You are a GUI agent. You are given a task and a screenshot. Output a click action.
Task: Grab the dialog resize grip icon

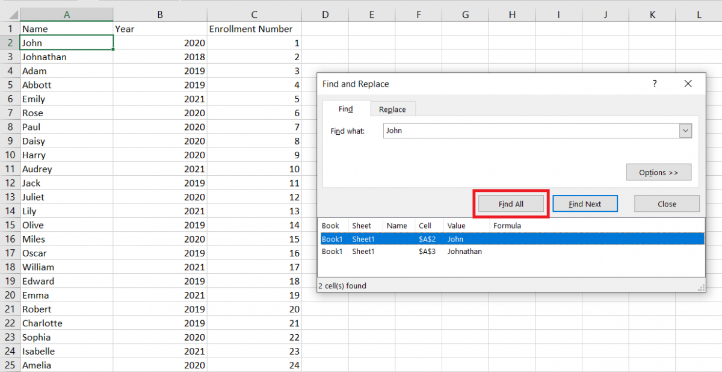coord(701,288)
